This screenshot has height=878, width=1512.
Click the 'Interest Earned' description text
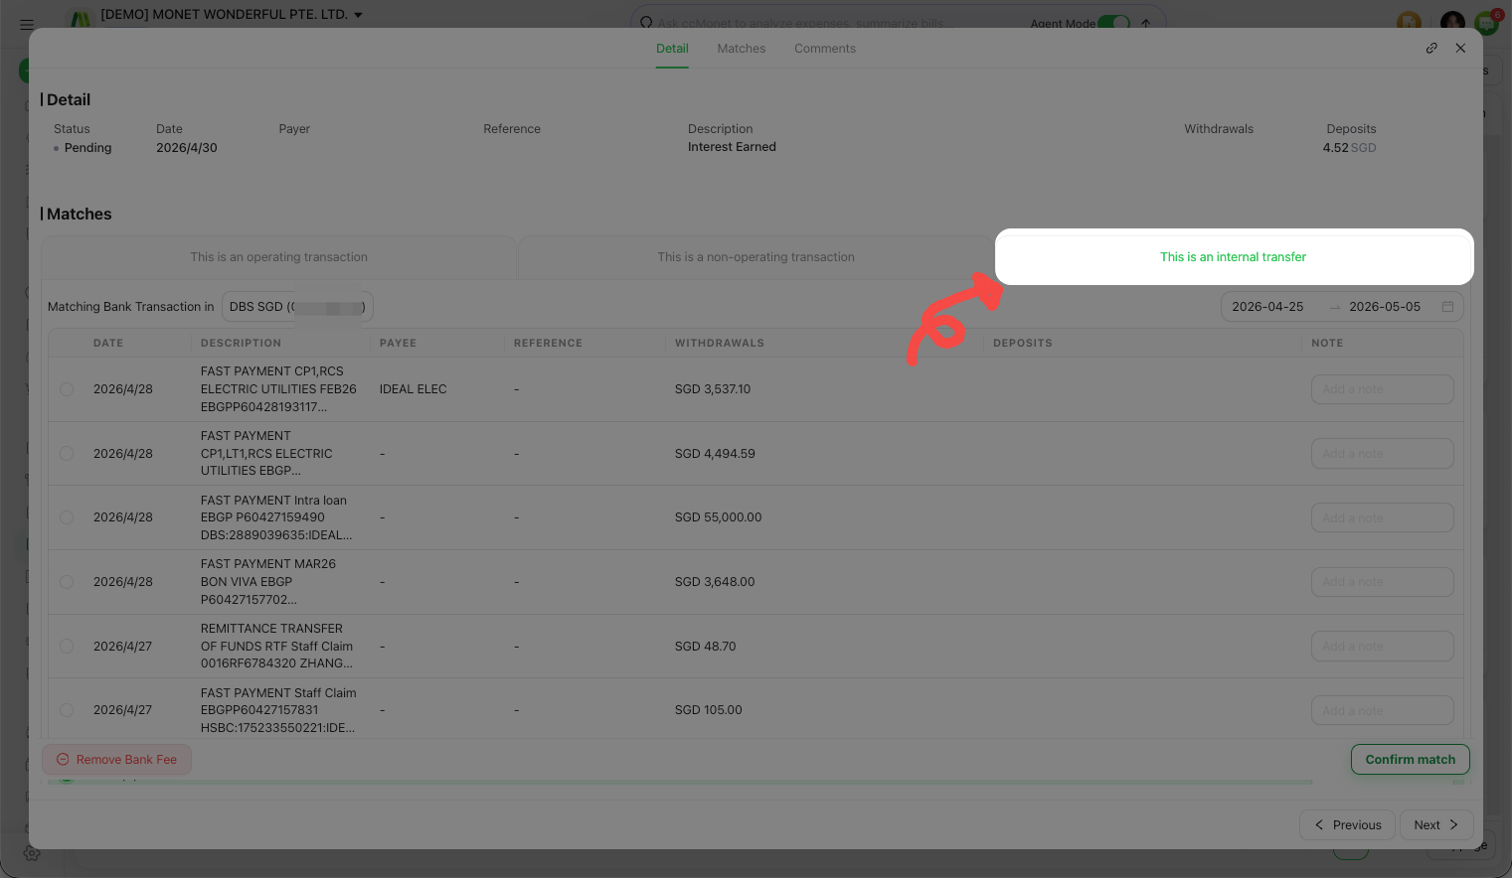pos(732,147)
